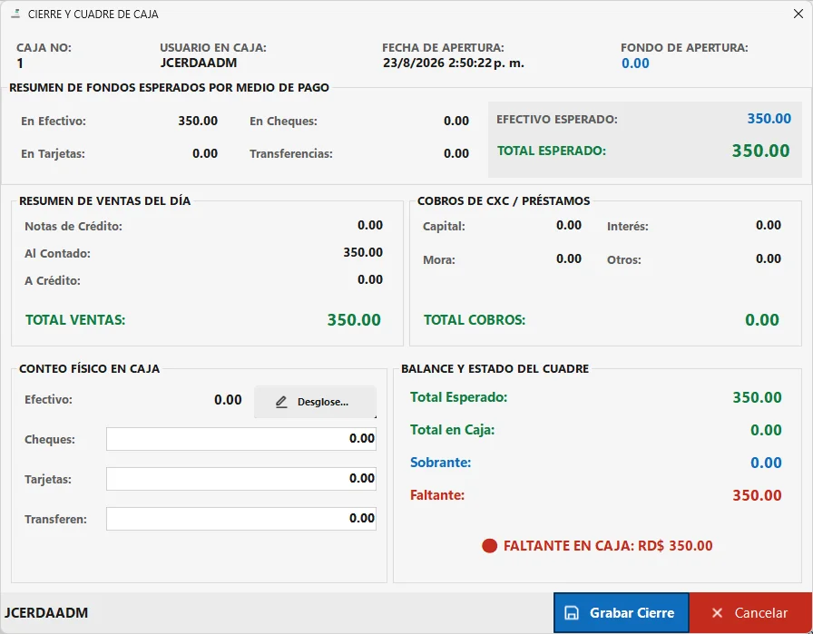Click the Transferencias amount 0.00
The width and height of the screenshot is (813, 634).
click(456, 153)
